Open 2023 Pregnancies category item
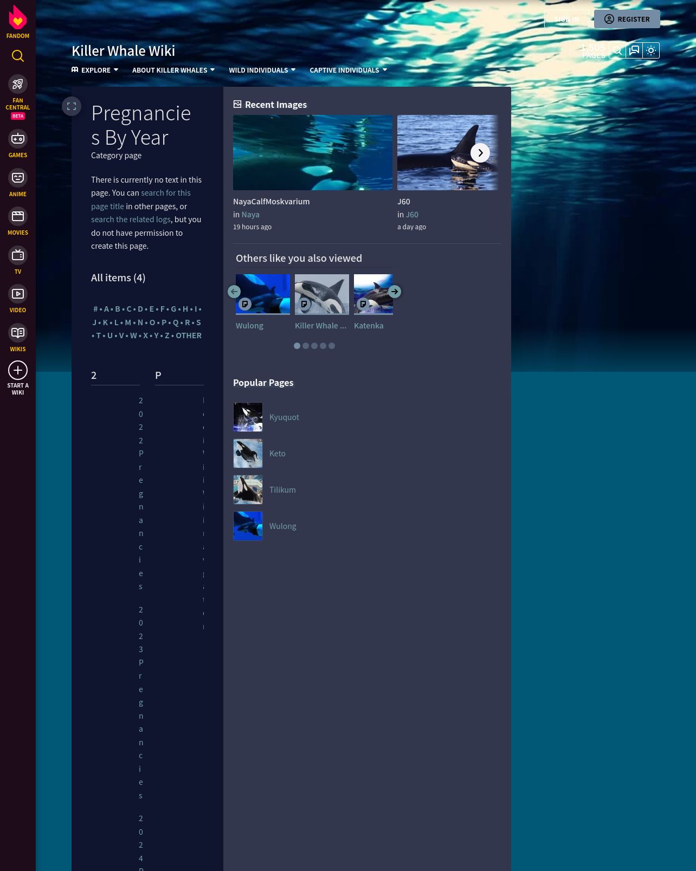Image resolution: width=696 pixels, height=871 pixels. pyautogui.click(x=141, y=702)
